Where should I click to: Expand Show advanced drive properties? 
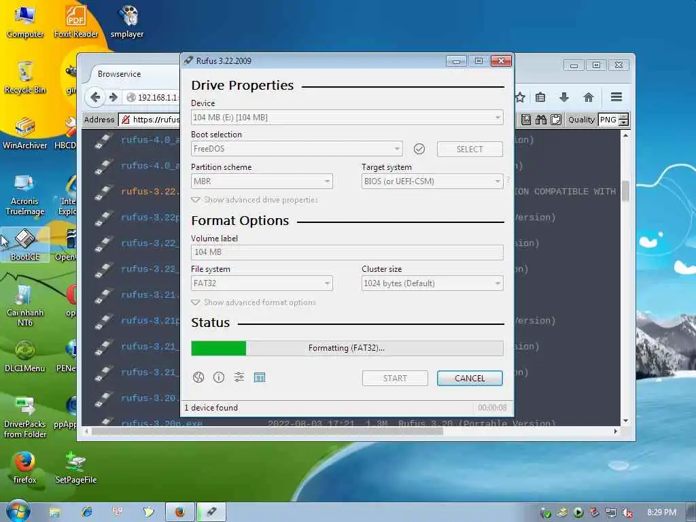(255, 201)
